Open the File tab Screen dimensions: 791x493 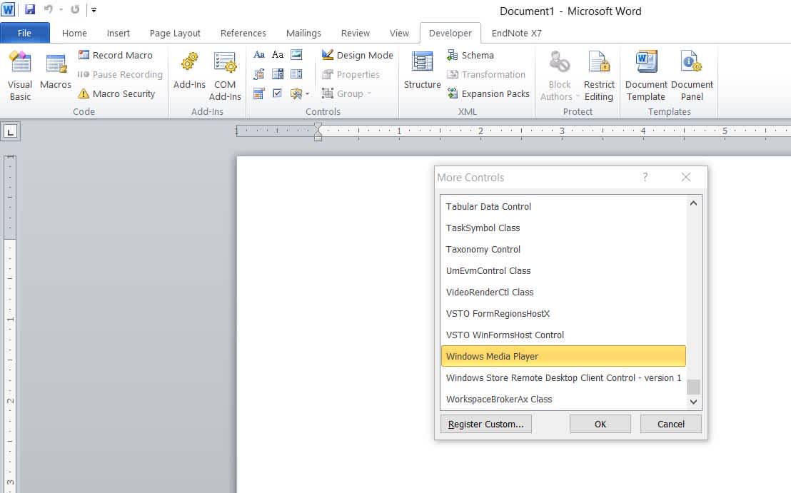click(25, 33)
